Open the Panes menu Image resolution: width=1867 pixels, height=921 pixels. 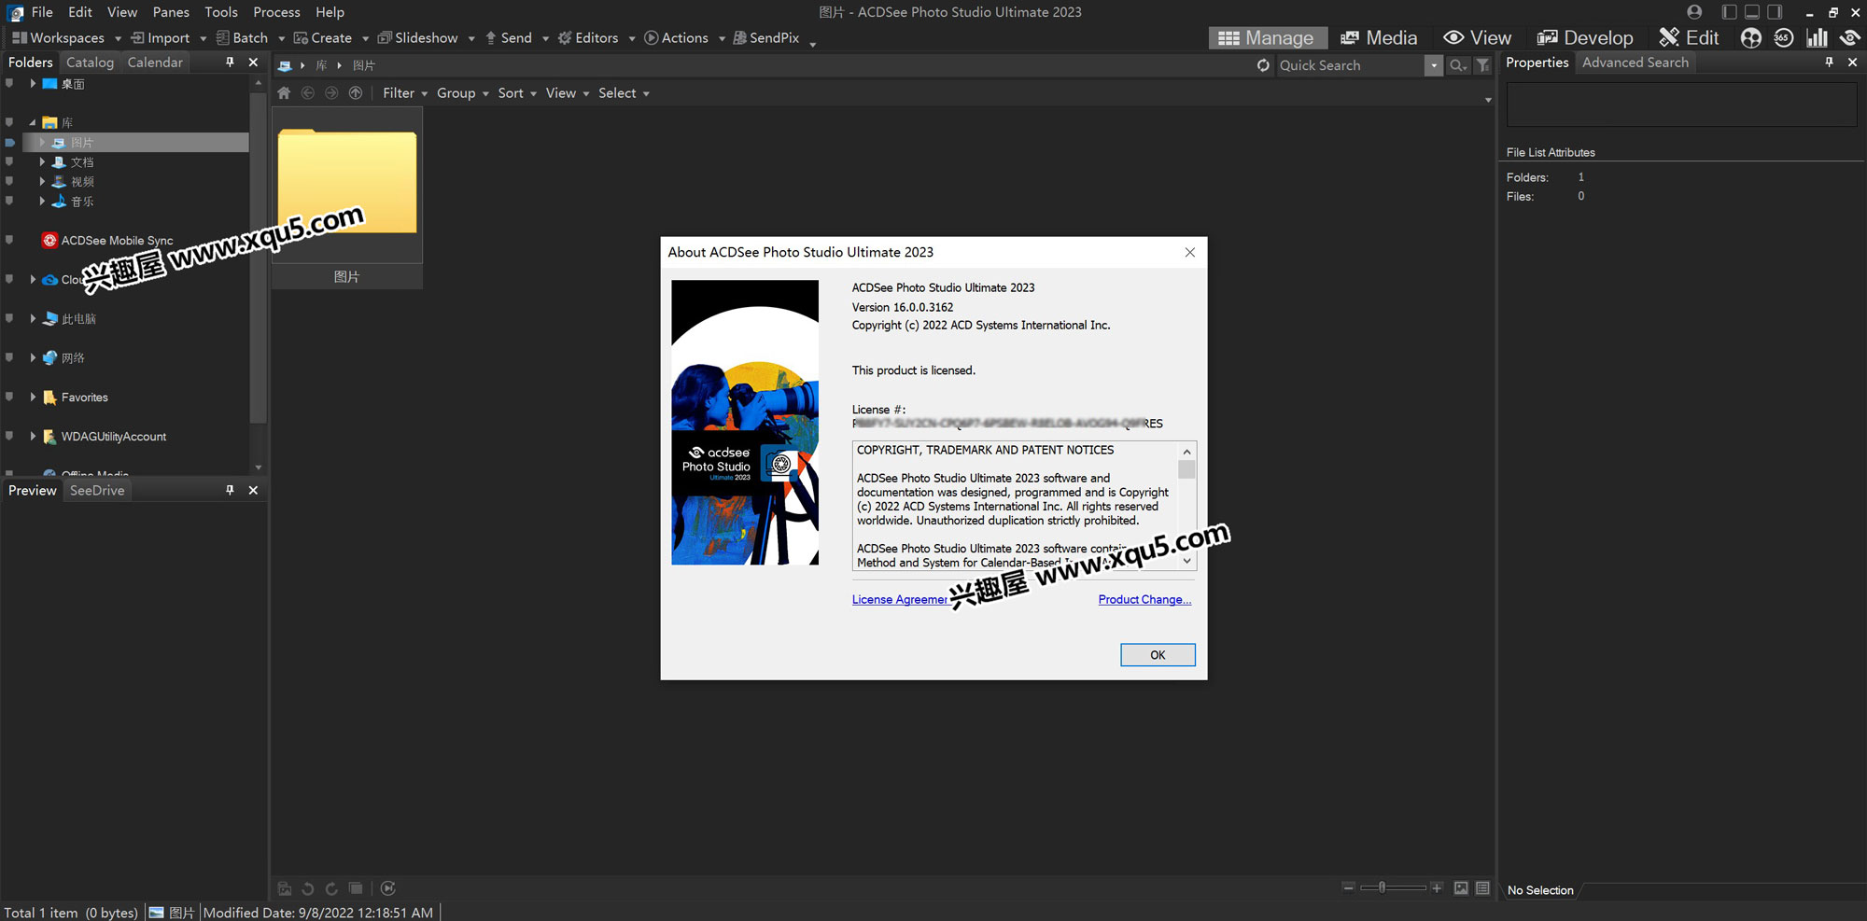171,12
